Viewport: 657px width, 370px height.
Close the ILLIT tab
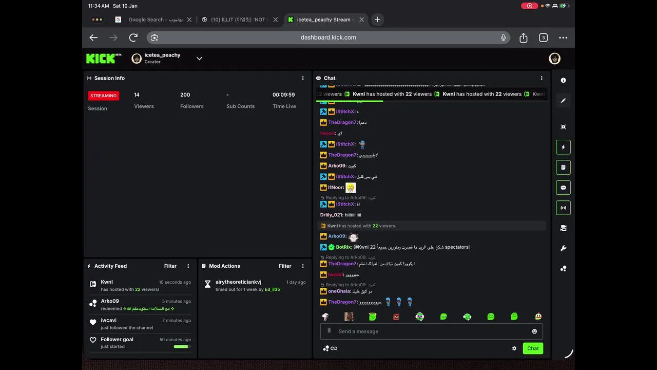pyautogui.click(x=275, y=20)
